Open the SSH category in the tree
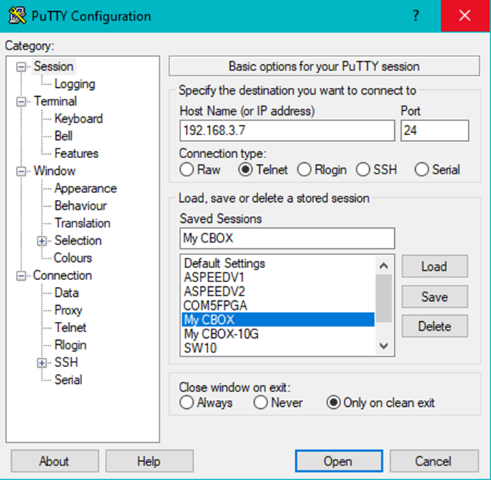Screen dimensions: 491x480 coord(66,362)
